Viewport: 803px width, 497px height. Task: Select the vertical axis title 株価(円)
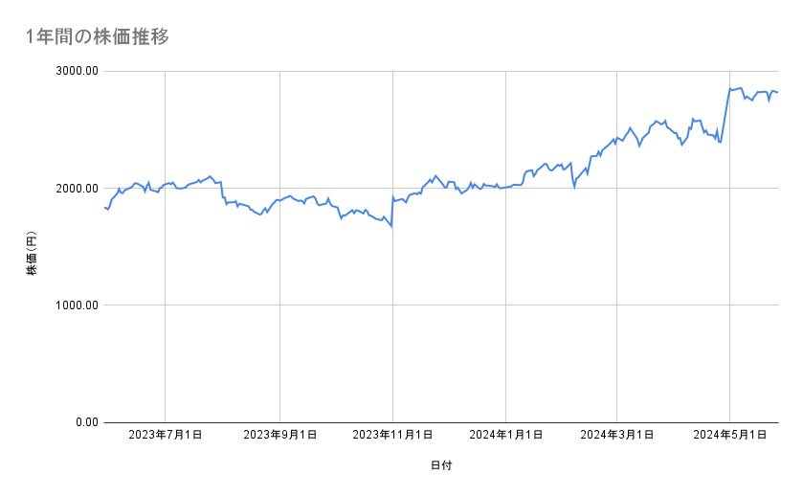coord(32,254)
